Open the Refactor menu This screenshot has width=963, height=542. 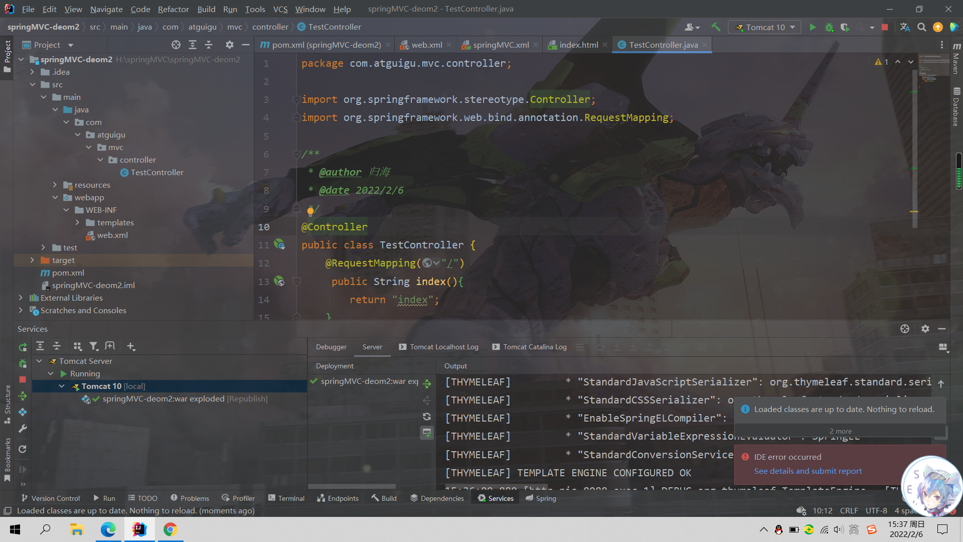pos(173,9)
